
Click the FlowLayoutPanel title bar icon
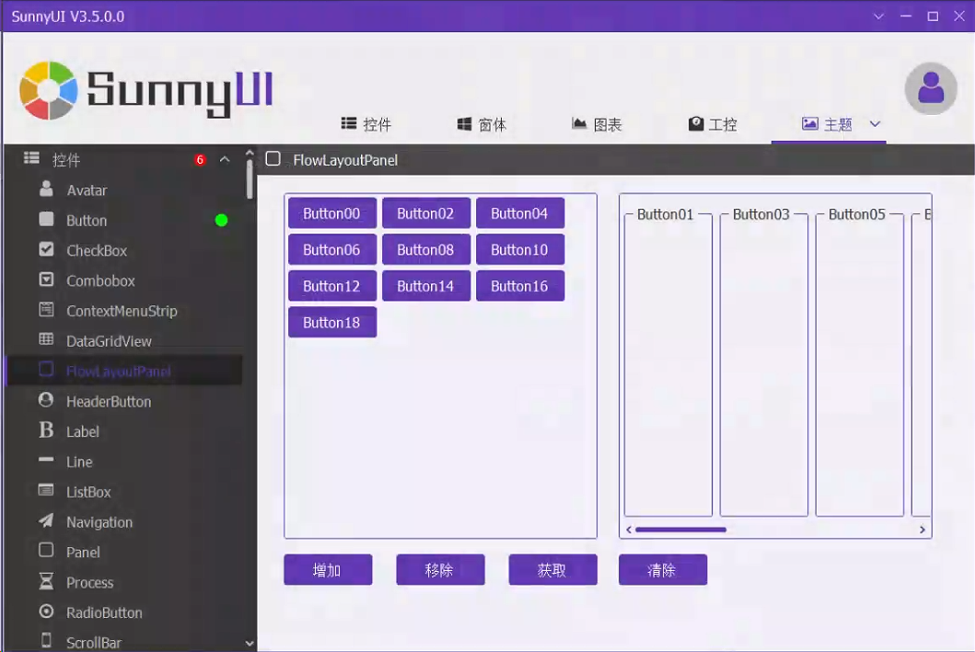pyautogui.click(x=273, y=159)
